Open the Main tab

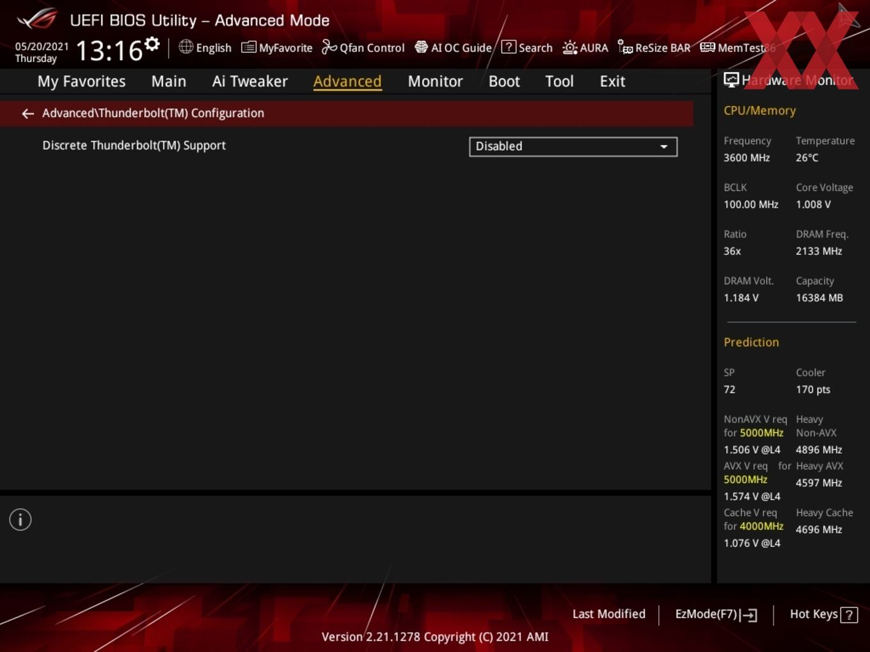169,81
